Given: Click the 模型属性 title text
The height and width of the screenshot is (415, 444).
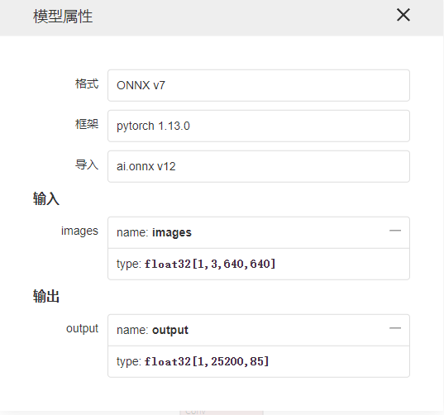Looking at the screenshot, I should [63, 17].
